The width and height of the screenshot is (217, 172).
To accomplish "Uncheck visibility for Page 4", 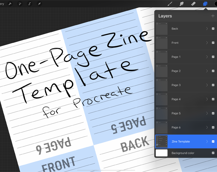I will [213, 99].
